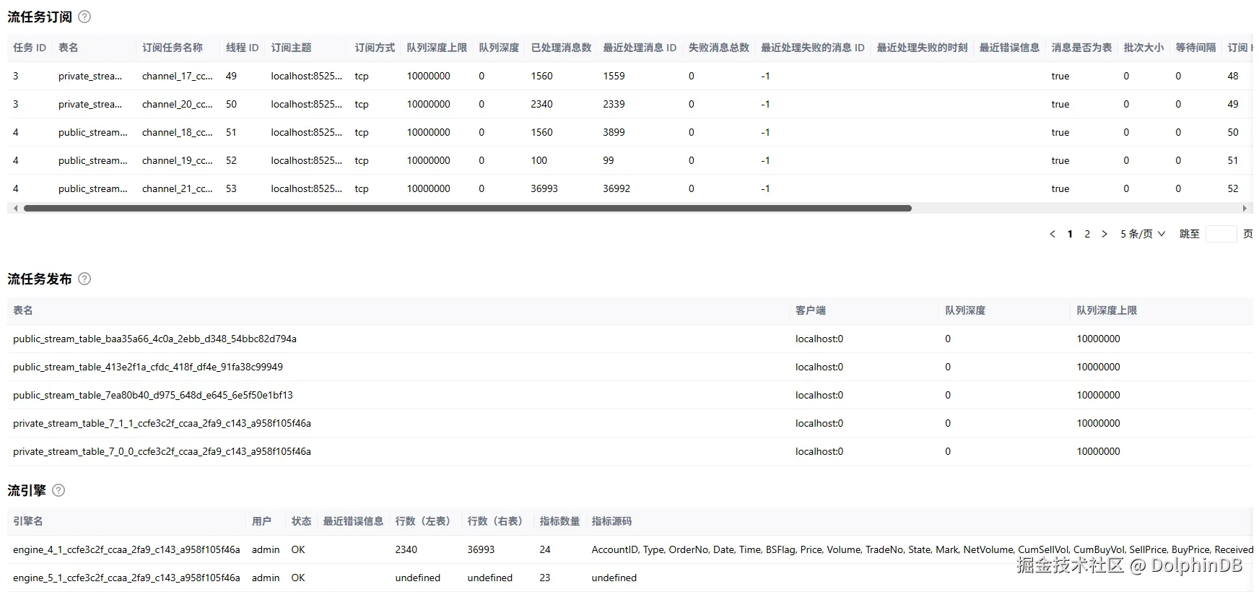
Task: Click the 跳至 page number input box
Action: pos(1221,234)
